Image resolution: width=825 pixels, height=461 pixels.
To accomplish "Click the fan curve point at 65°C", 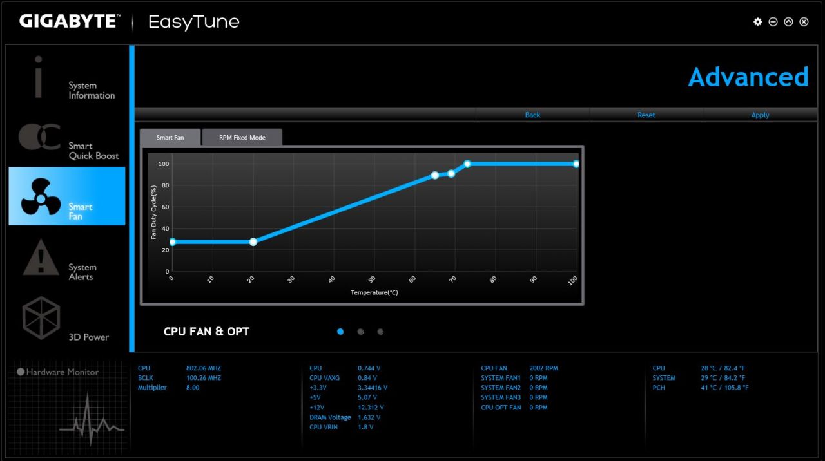I will (x=435, y=175).
